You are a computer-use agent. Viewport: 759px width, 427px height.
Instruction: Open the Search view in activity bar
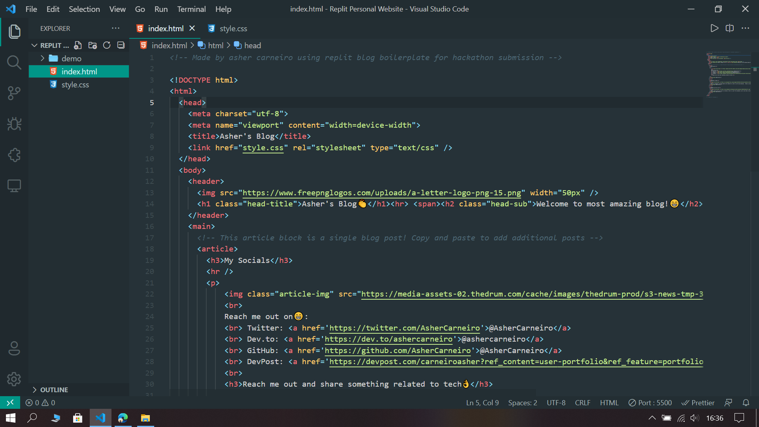pos(14,62)
